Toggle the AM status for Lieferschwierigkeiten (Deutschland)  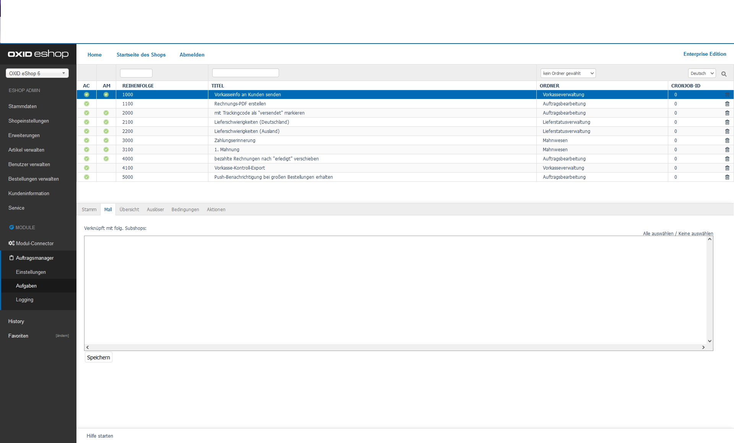(x=106, y=122)
